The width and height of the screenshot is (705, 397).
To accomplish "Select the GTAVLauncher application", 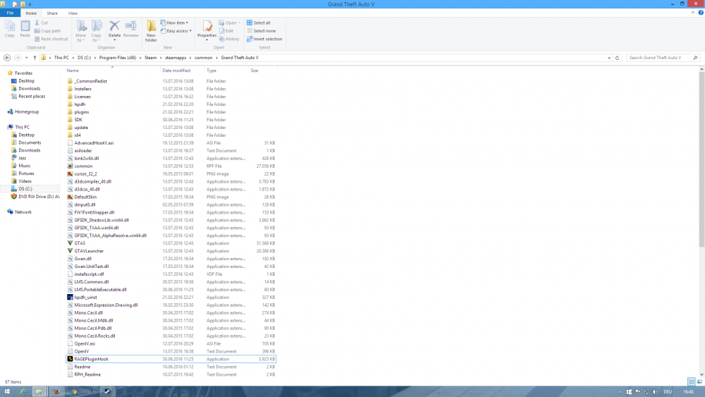I will tap(89, 251).
